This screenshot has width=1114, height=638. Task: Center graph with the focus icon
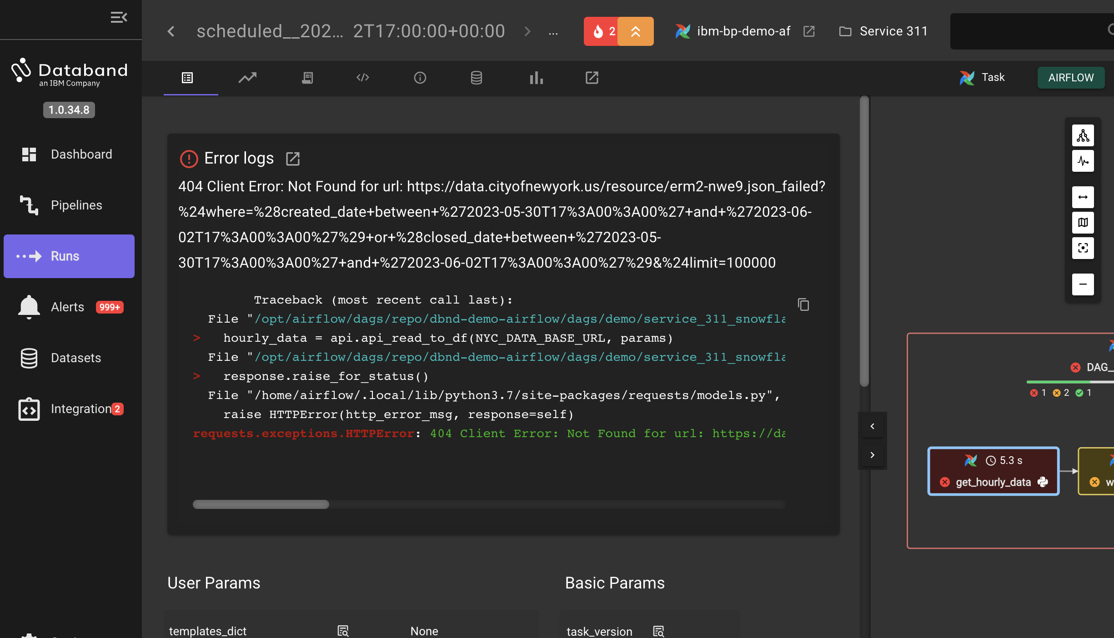(x=1083, y=248)
